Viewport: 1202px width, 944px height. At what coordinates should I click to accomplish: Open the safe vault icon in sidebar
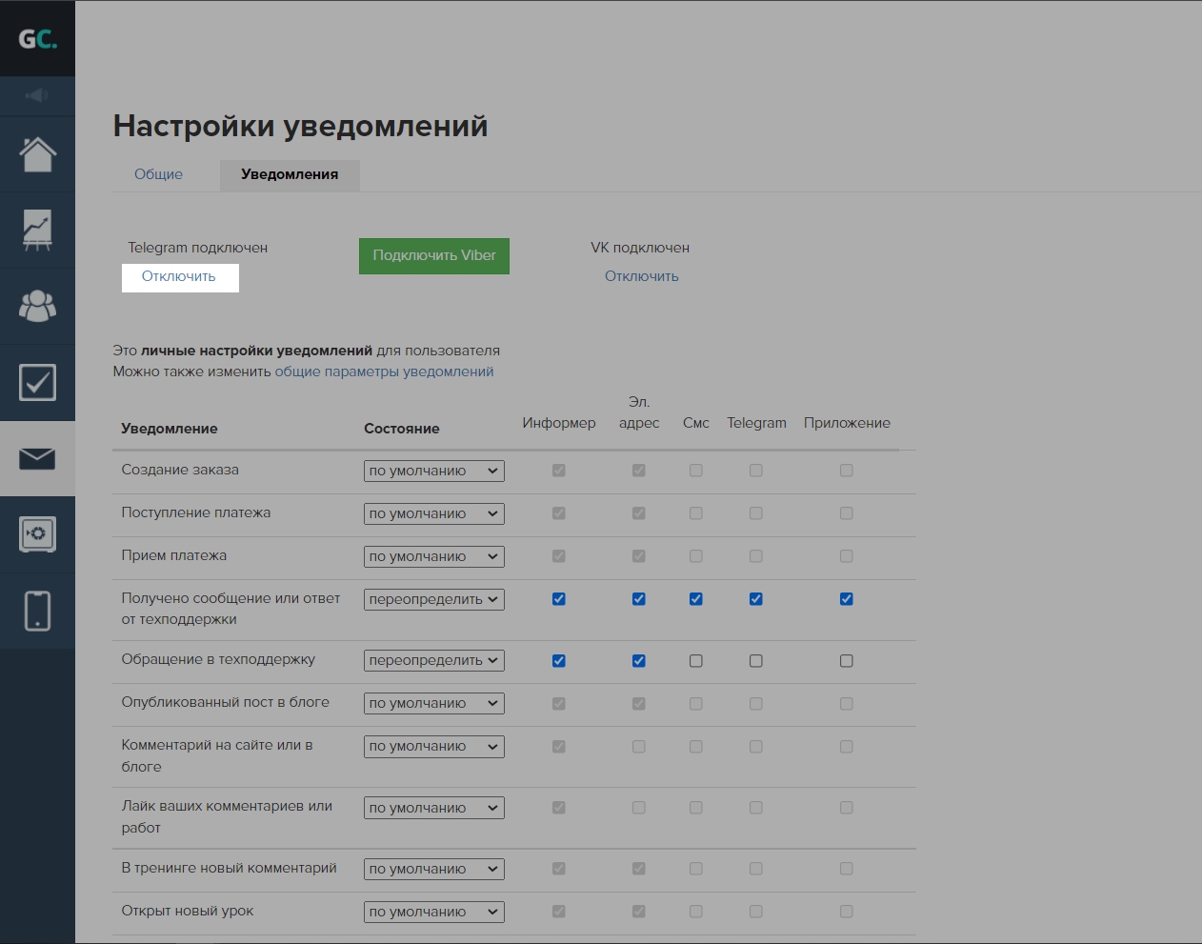click(37, 534)
